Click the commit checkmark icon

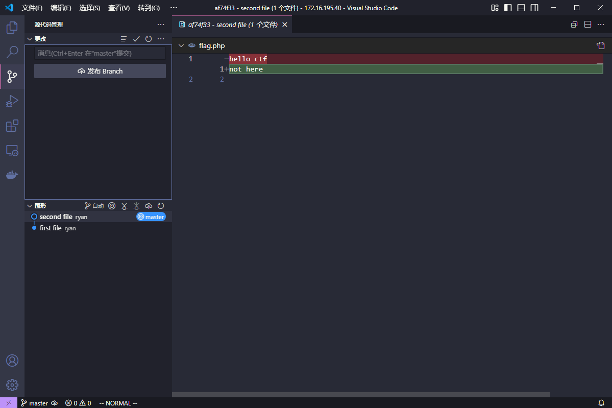tap(136, 39)
